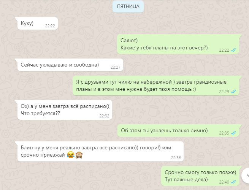Click the 22:32 timestamp
This screenshot has height=190, width=249.
[104, 116]
